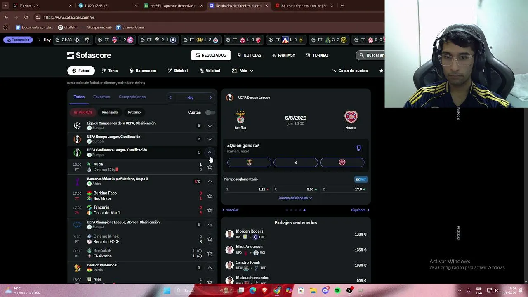This screenshot has width=528, height=297.
Task: Select the Finalizado filter
Action: pyautogui.click(x=110, y=112)
